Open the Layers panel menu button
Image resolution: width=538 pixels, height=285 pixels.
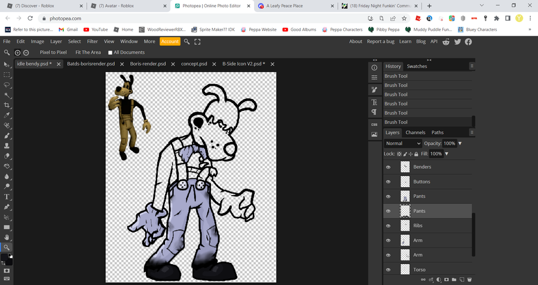tap(472, 132)
